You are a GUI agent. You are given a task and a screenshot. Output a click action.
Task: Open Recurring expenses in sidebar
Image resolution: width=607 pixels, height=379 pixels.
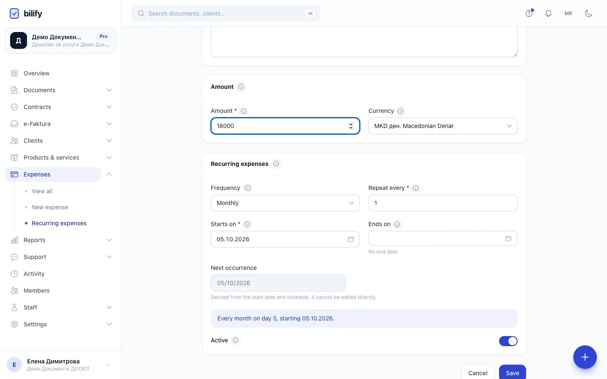(x=59, y=223)
